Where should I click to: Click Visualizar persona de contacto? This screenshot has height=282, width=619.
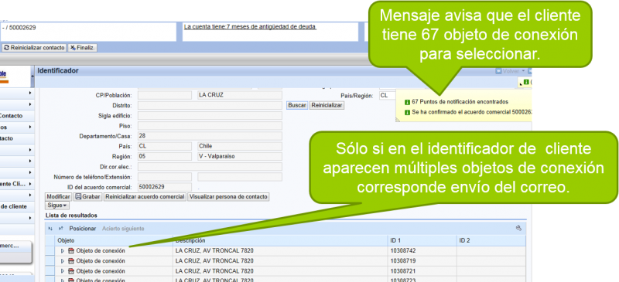click(x=228, y=197)
